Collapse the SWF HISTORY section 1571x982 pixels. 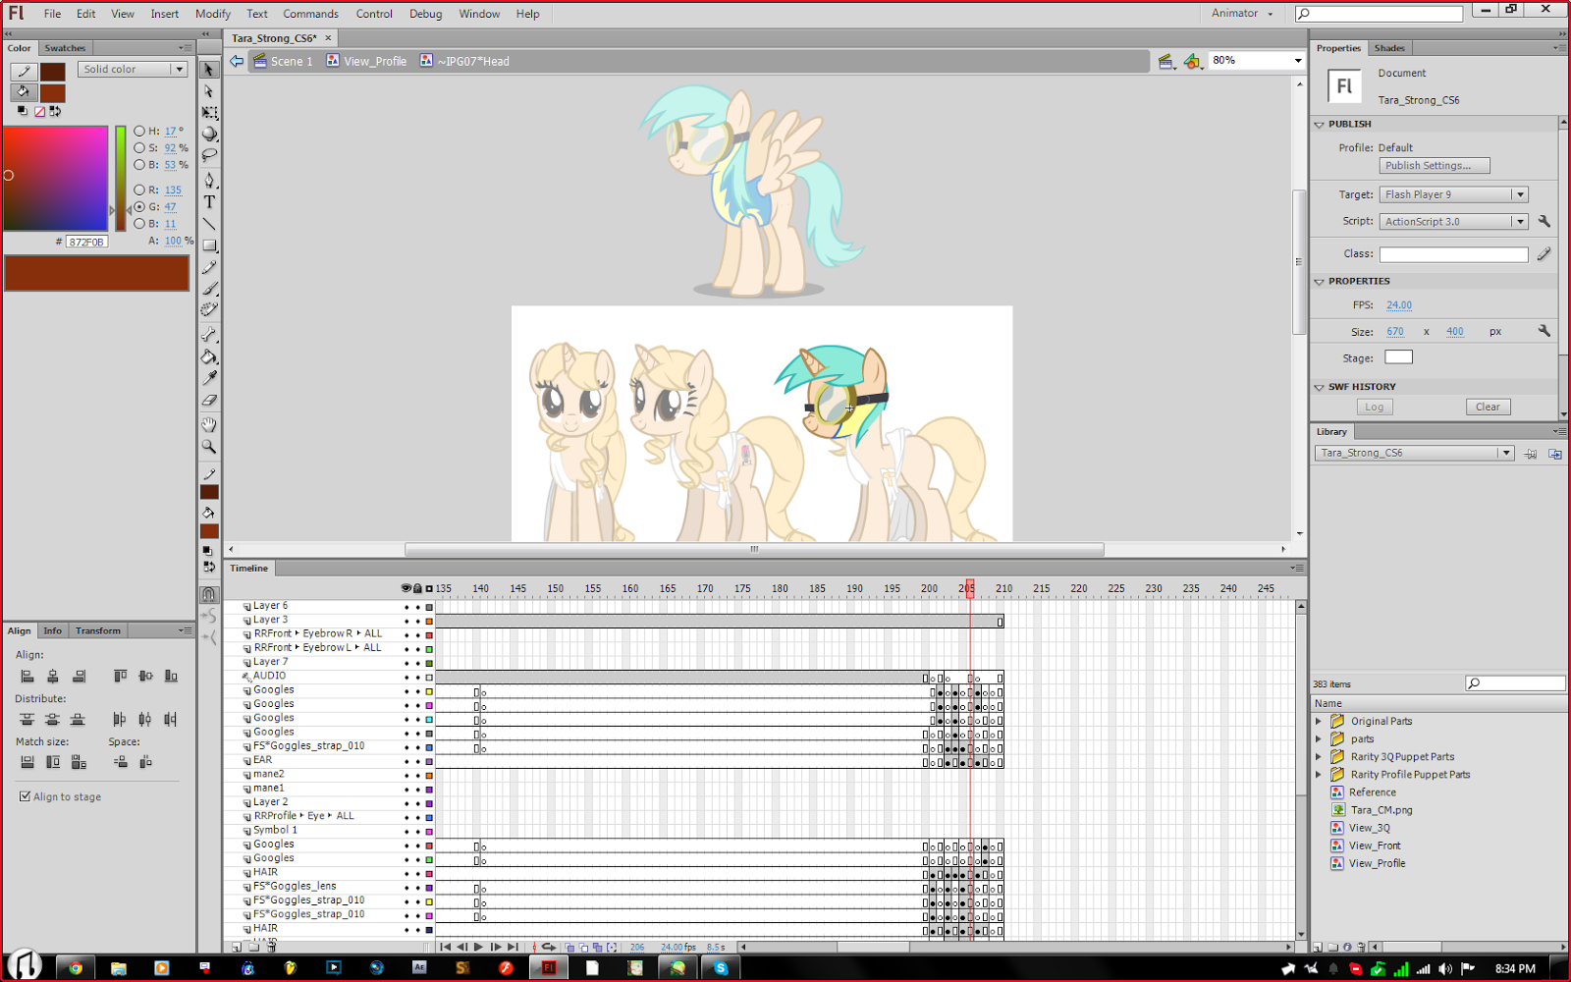1320,387
